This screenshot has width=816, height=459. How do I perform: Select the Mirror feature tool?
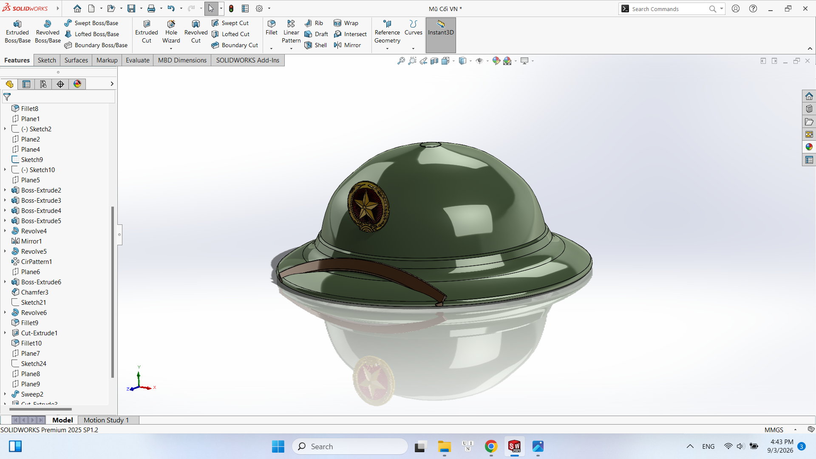point(347,45)
